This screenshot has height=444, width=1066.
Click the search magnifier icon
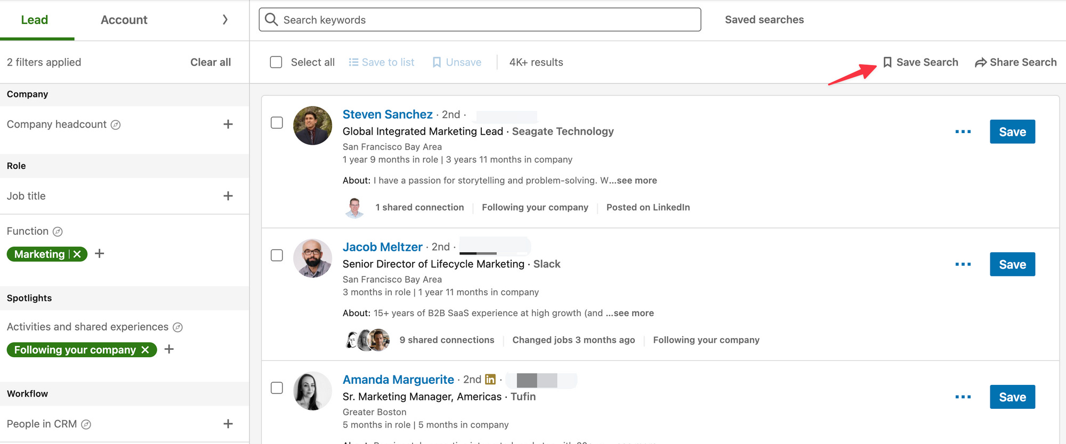click(x=271, y=20)
